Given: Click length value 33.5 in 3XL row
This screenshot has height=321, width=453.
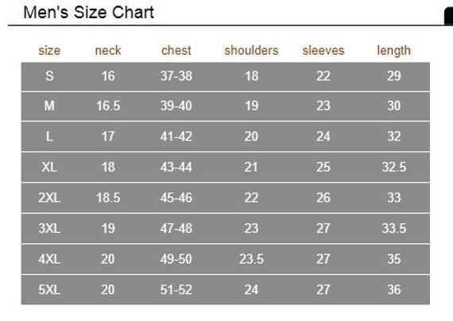Looking at the screenshot, I should pos(393,228).
